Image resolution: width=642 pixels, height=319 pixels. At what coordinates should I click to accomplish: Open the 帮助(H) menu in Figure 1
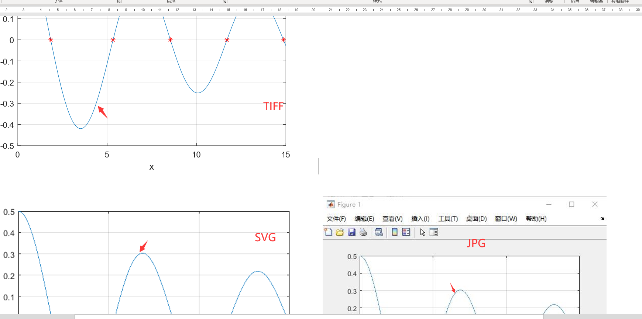(536, 219)
